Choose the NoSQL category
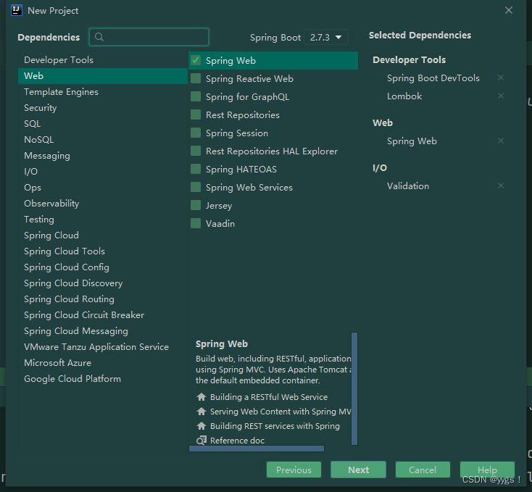The height and width of the screenshot is (492, 532). point(103,140)
